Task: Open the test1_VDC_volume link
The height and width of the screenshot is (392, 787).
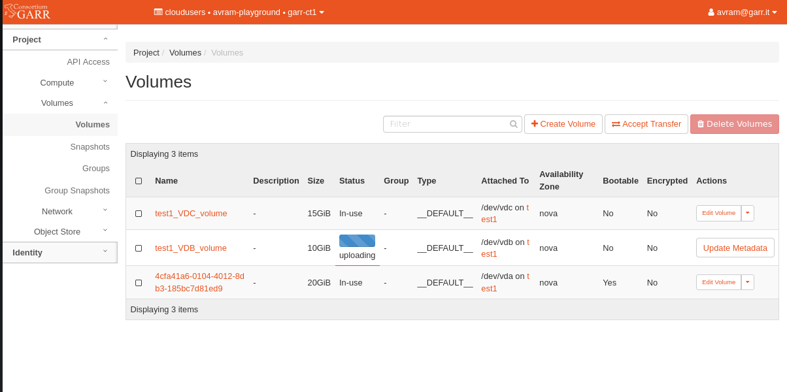Action: click(x=191, y=214)
